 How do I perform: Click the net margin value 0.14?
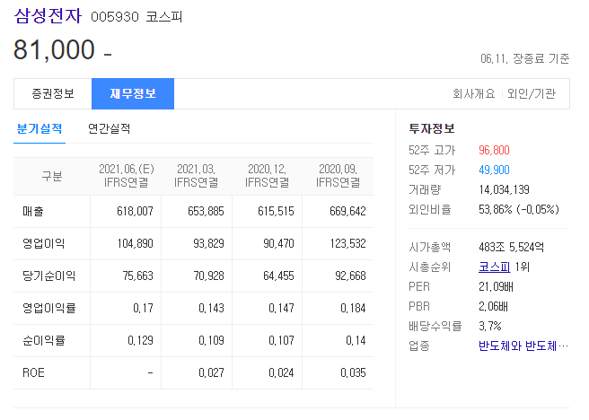point(356,340)
